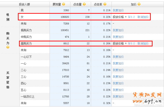Click help icon beside 点击量 header
The width and height of the screenshot is (164, 107).
click(84, 4)
